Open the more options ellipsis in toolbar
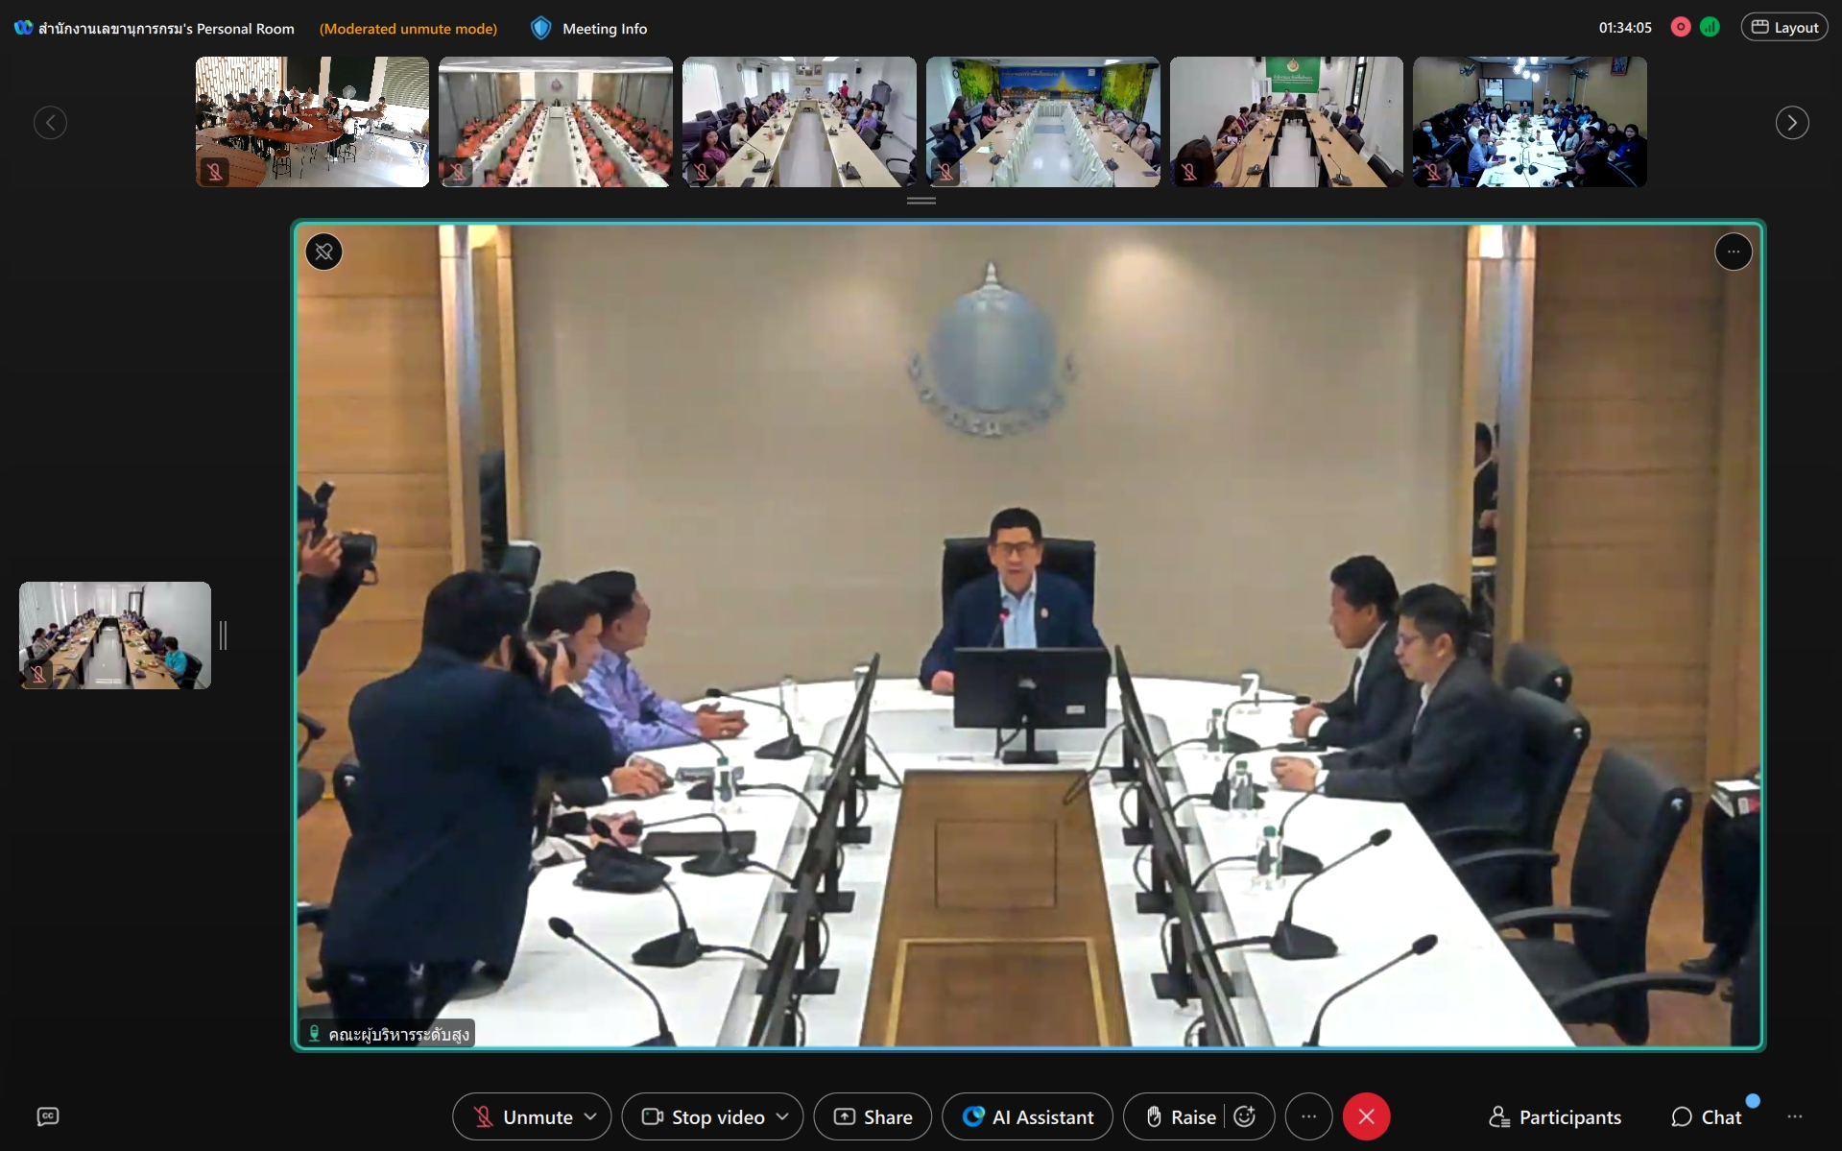The width and height of the screenshot is (1842, 1151). click(x=1308, y=1116)
